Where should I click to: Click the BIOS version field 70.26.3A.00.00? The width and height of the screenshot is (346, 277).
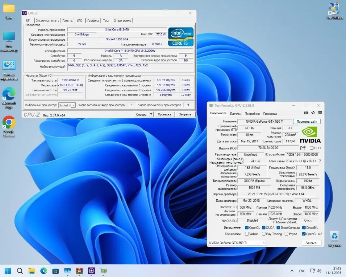268,148
